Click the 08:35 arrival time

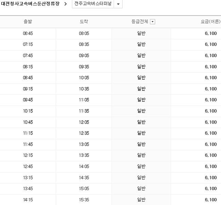[84, 44]
